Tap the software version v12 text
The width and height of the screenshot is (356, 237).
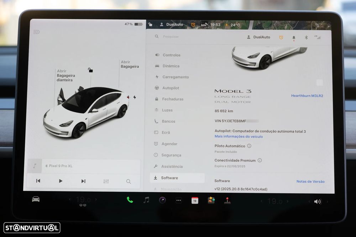[x=241, y=189]
